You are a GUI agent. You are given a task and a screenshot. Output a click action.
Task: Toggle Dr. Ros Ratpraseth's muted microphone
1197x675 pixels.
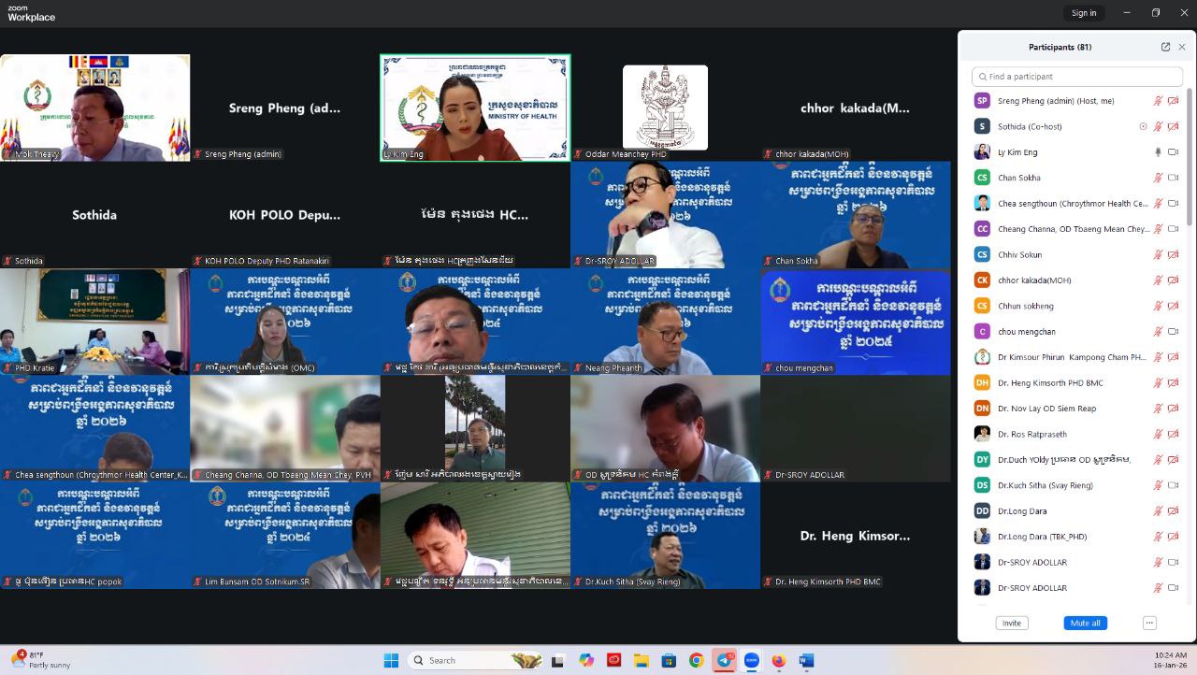coord(1158,434)
